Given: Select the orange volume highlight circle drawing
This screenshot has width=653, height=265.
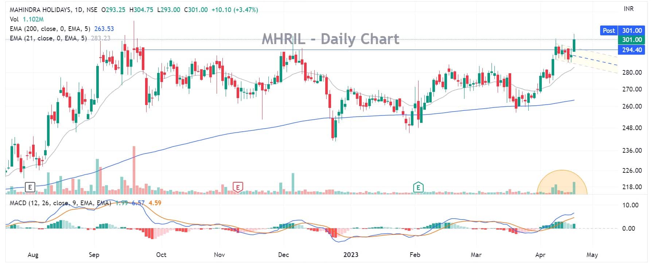Looking at the screenshot, I should pyautogui.click(x=562, y=182).
